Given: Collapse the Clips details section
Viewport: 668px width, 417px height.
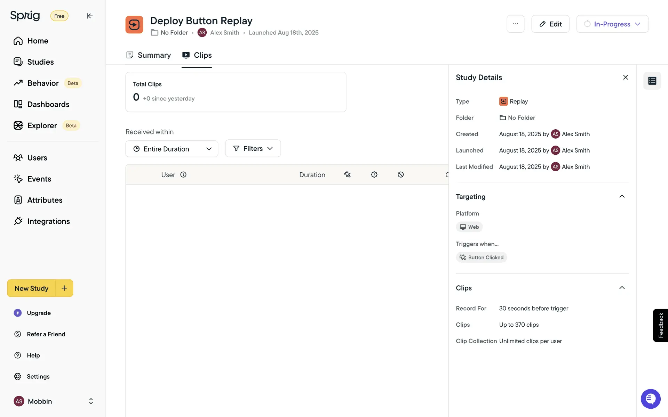Looking at the screenshot, I should (622, 288).
